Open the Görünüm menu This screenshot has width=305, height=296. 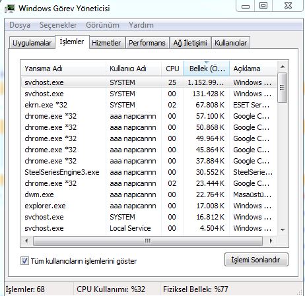[102, 25]
